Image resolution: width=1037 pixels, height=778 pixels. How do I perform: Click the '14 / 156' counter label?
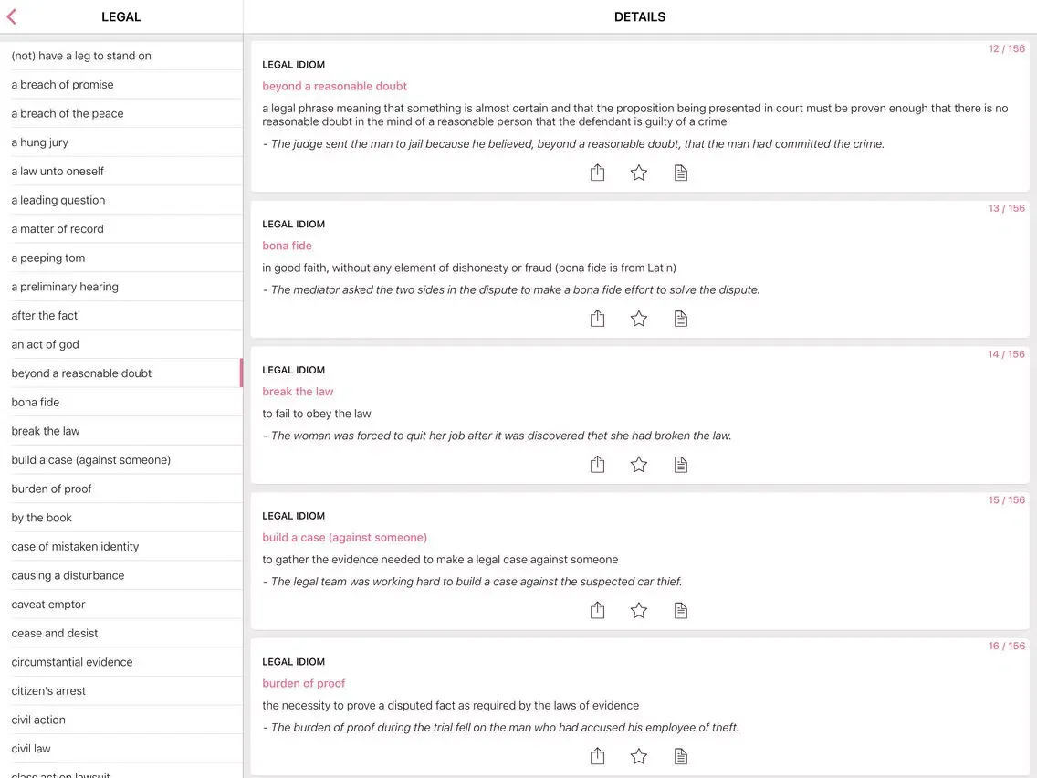[1006, 354]
